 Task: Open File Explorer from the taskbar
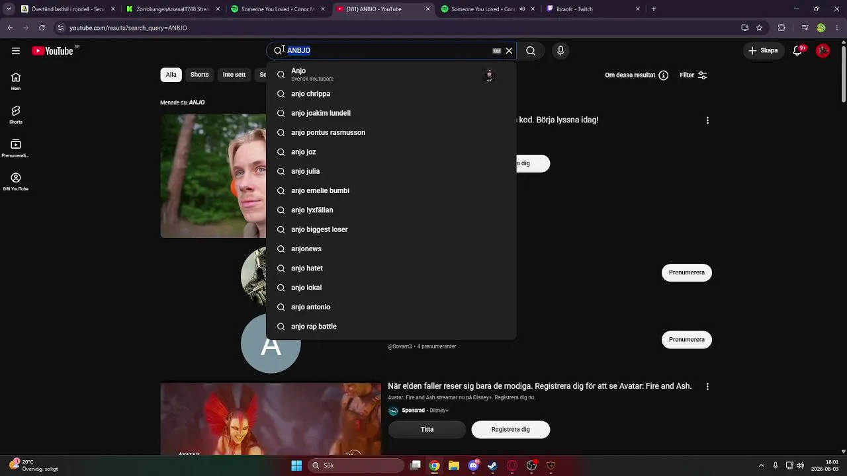(x=454, y=465)
